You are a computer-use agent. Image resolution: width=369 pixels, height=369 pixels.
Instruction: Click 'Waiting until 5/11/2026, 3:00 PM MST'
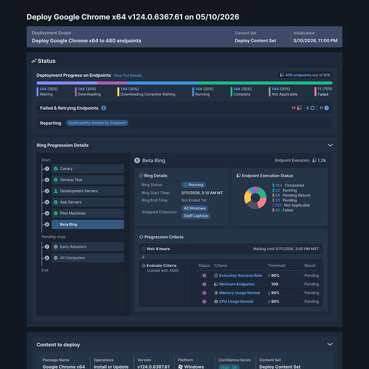[x=286, y=249]
